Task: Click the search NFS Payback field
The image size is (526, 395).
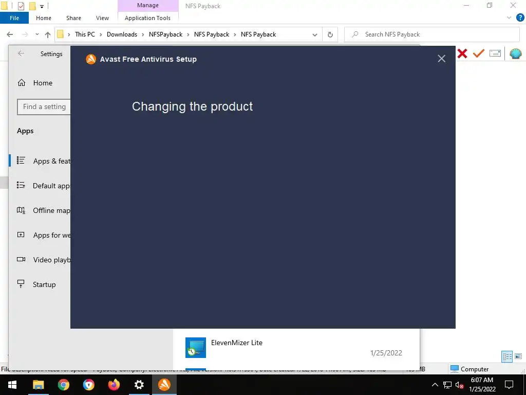Action: click(x=431, y=34)
